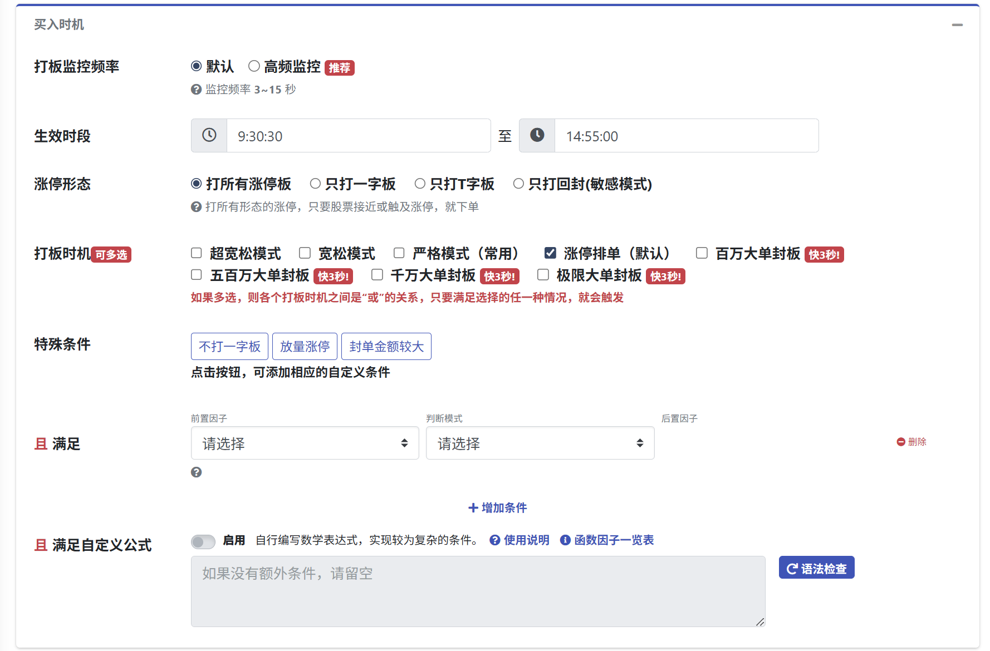
Task: Click the 封单金额较大 condition button
Action: (386, 347)
